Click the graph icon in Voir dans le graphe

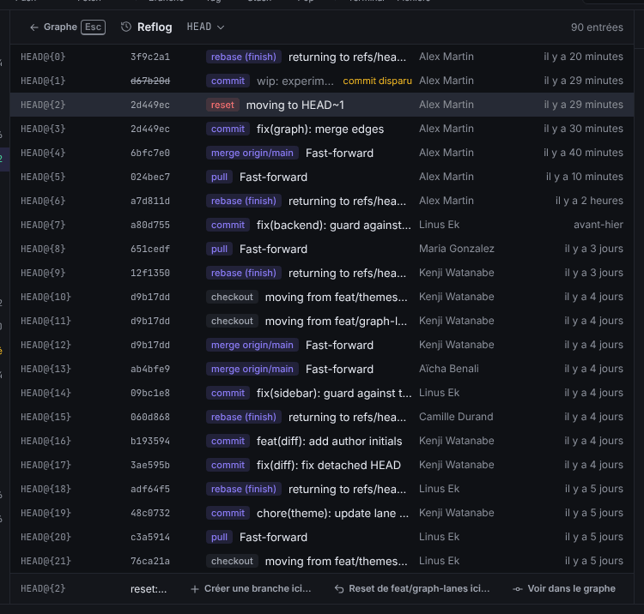click(518, 589)
